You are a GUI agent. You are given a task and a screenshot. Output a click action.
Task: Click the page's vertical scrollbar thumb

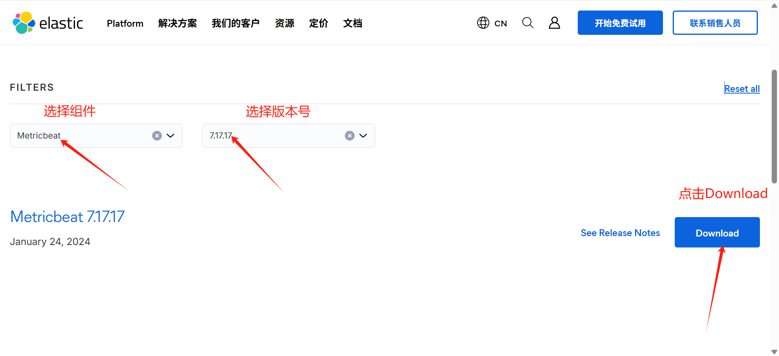774,126
